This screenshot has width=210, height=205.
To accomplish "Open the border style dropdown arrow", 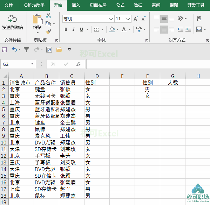I will 103,29.
